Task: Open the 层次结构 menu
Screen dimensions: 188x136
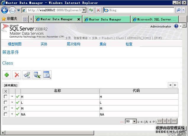Action: pyautogui.click(x=73, y=44)
